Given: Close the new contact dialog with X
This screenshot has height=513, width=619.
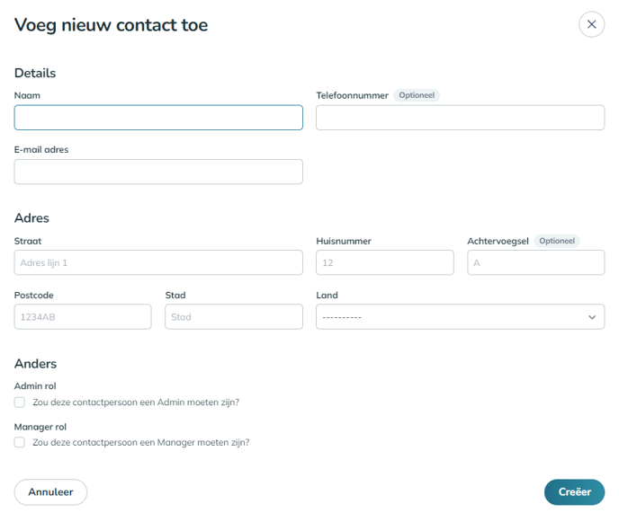Looking at the screenshot, I should (x=591, y=24).
